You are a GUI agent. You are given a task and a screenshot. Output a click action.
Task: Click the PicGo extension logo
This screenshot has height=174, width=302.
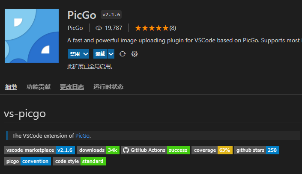pyautogui.click(x=32, y=36)
